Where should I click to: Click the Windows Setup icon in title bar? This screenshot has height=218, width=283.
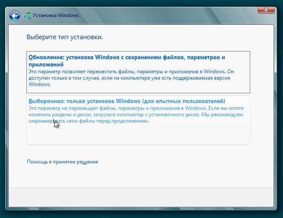pos(28,16)
